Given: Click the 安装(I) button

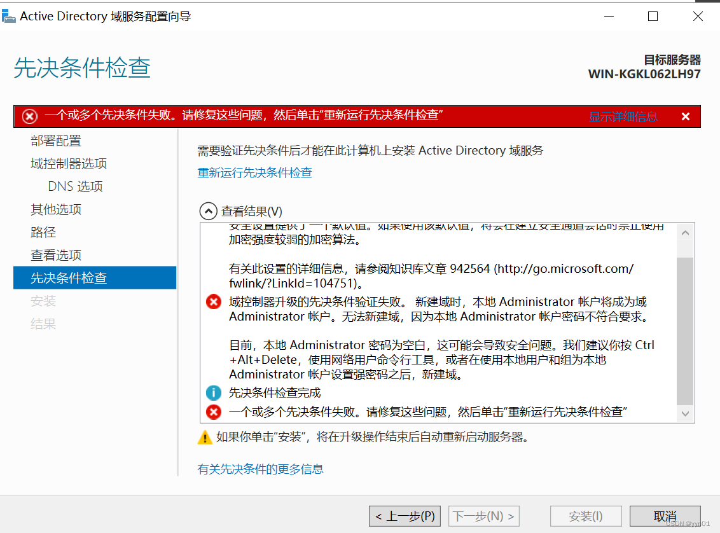Looking at the screenshot, I should coord(586,516).
